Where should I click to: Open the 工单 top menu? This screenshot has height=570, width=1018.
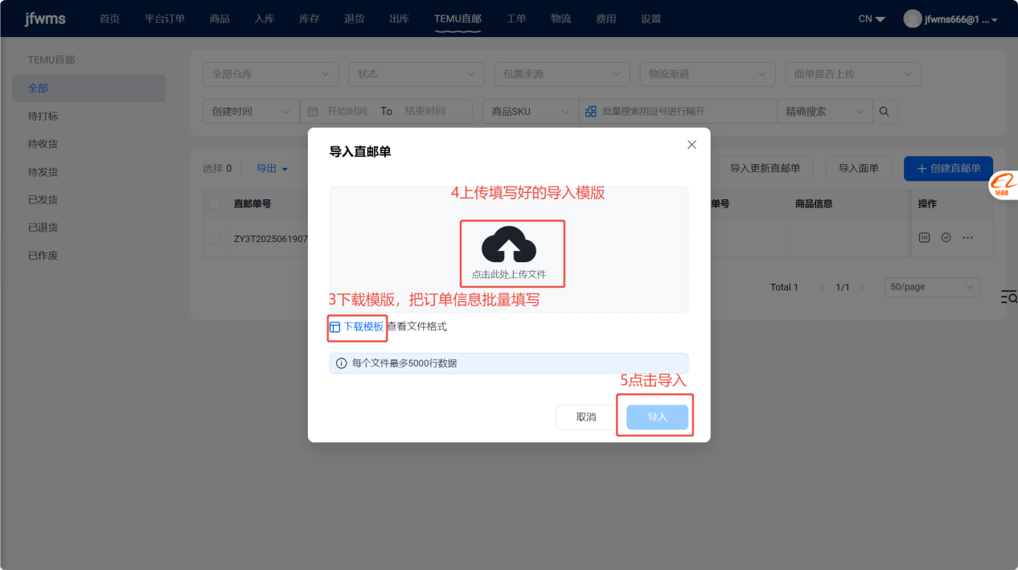click(516, 18)
